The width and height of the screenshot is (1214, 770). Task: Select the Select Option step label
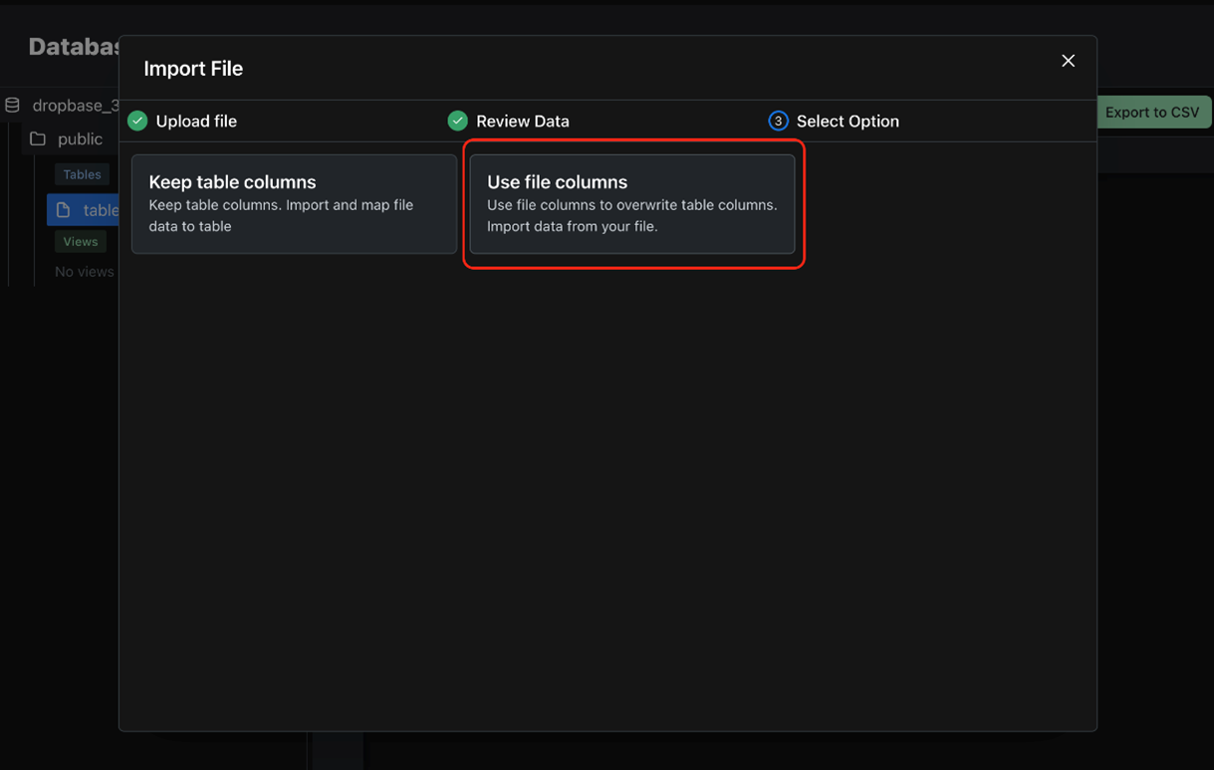coord(848,122)
